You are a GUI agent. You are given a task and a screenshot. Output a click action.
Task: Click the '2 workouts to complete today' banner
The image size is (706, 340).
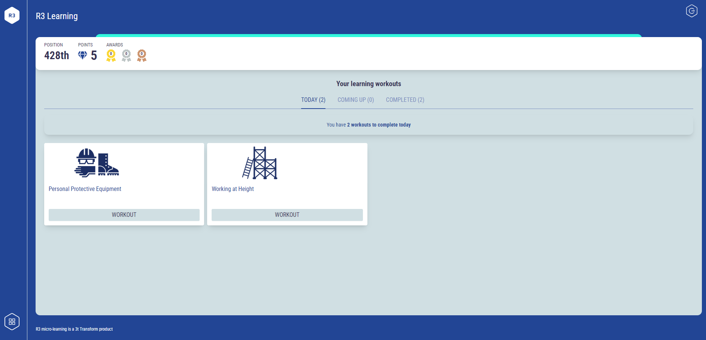point(369,125)
